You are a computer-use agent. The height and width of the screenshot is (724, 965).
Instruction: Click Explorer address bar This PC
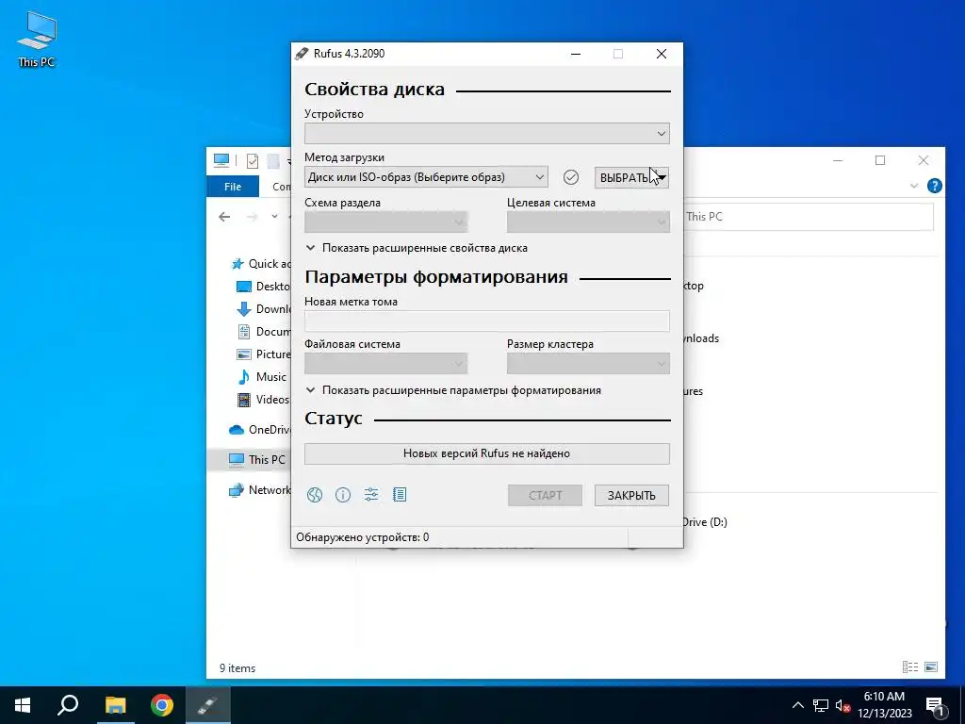coord(809,217)
